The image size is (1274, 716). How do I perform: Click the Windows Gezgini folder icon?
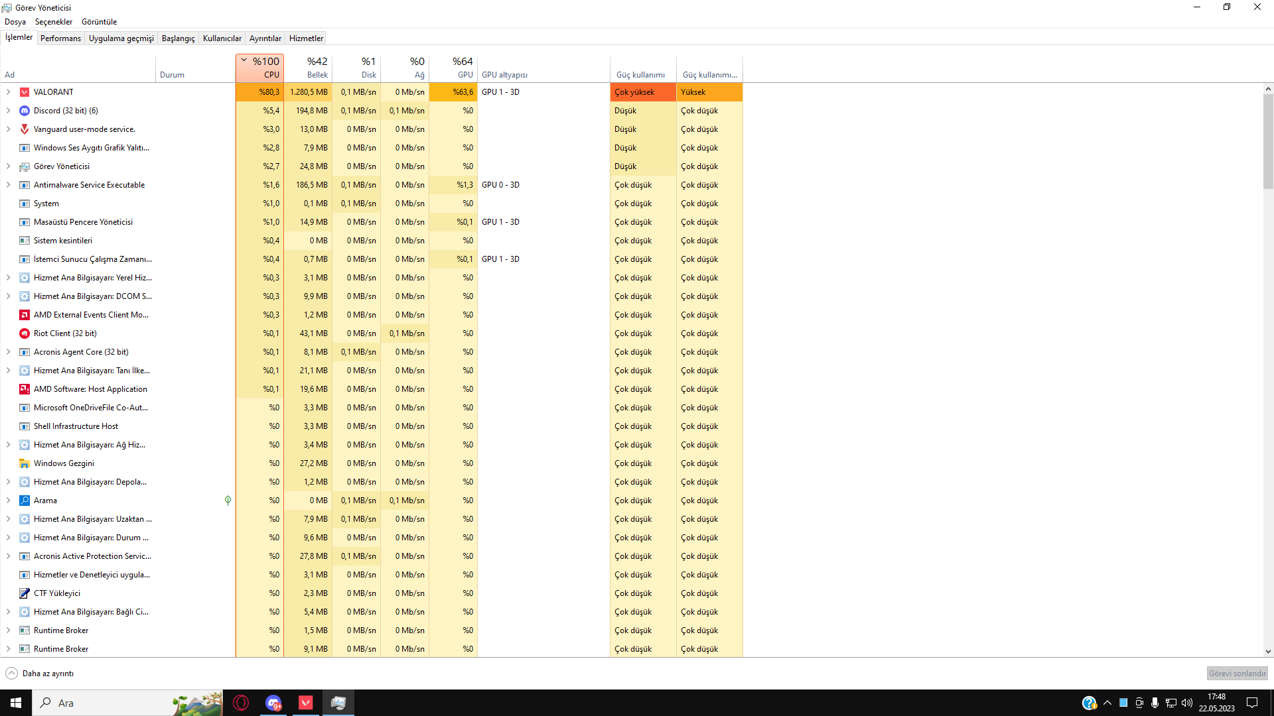tap(25, 463)
